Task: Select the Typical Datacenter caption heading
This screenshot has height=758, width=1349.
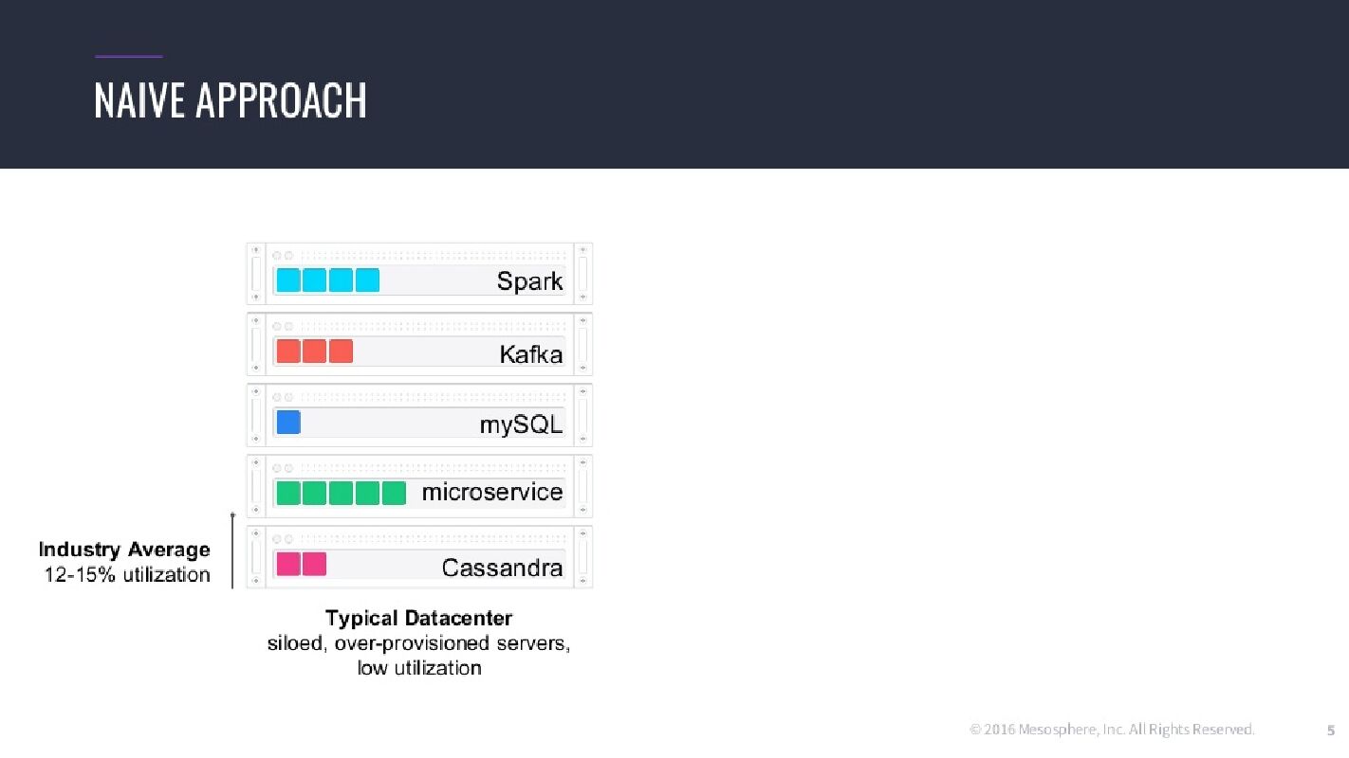Action: (x=418, y=618)
